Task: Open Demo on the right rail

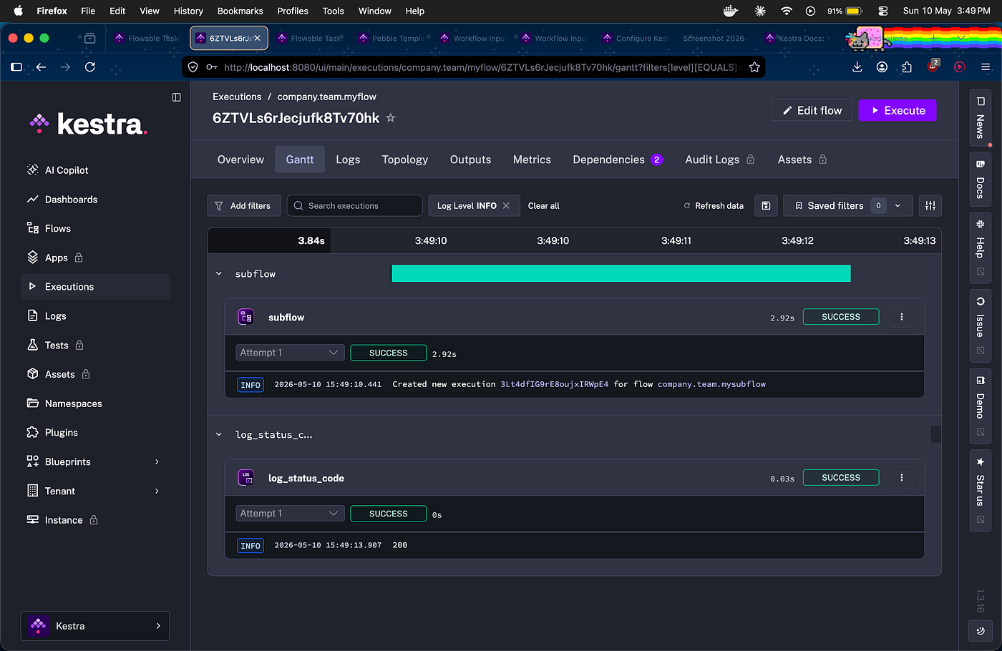Action: tap(980, 406)
